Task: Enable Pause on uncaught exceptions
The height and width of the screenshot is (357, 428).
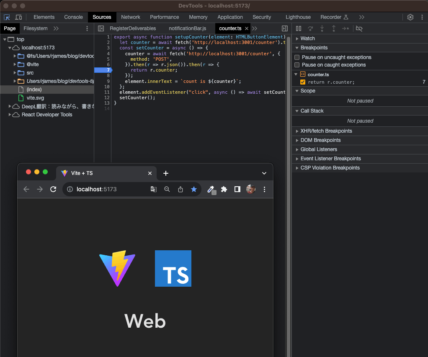Action: pos(297,57)
